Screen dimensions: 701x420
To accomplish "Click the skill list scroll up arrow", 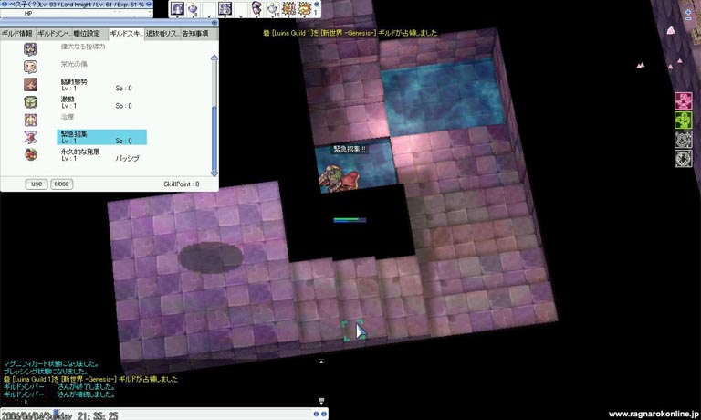I will pyautogui.click(x=214, y=58).
